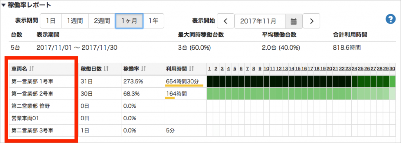Viewport: 401px width, 143px height.
Task: Click day 20 column header link
Action: click(x=329, y=69)
